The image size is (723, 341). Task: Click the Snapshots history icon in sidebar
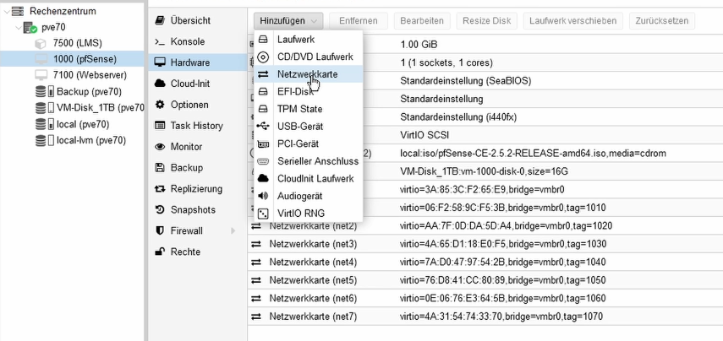(160, 210)
